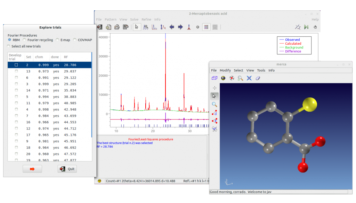
Task: Click the smiley status icon in status bar
Action: pos(99,181)
